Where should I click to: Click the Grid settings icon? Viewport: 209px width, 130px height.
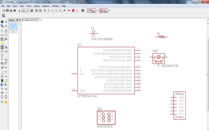(x=3, y=16)
